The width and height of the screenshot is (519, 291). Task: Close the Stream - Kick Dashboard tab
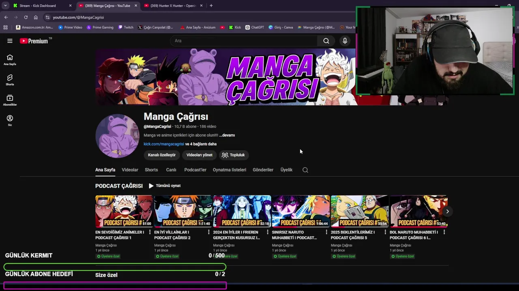pos(70,6)
